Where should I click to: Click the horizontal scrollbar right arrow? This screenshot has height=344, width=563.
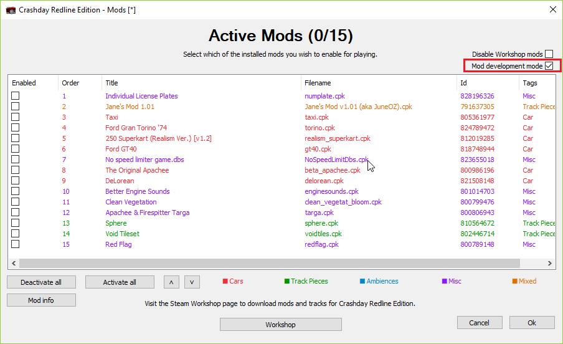click(550, 263)
